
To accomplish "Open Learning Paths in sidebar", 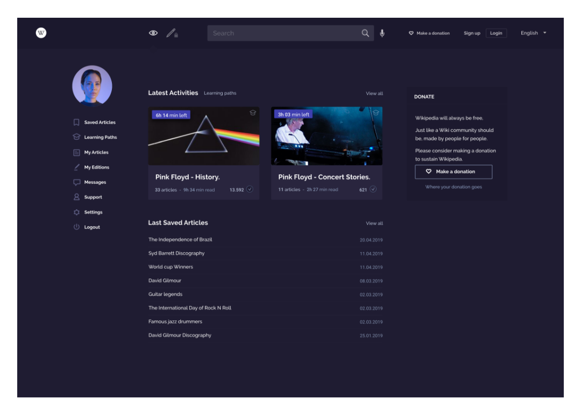I will click(x=95, y=137).
